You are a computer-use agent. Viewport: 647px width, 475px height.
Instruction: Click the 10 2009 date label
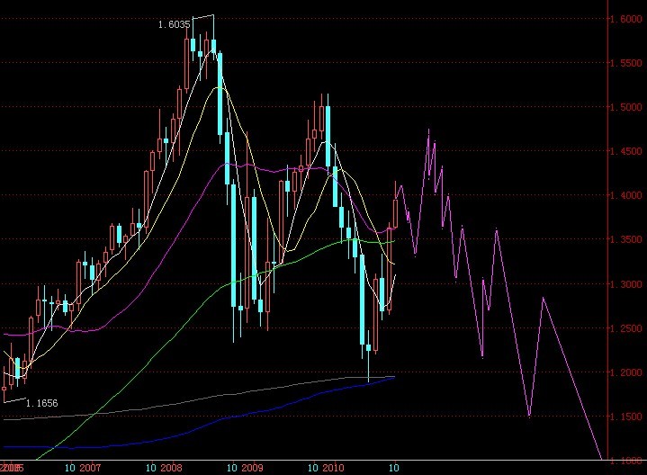(x=245, y=468)
